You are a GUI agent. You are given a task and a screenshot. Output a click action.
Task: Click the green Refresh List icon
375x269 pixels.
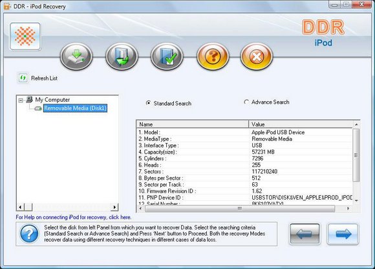pos(23,78)
